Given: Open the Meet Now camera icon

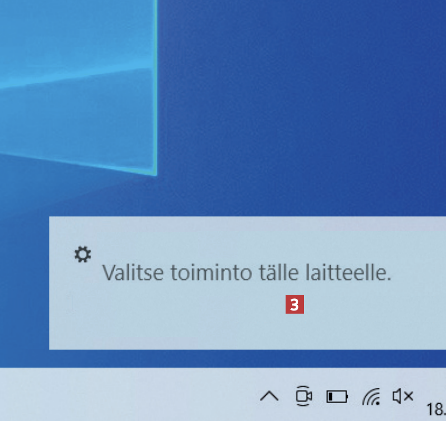Looking at the screenshot, I should click(x=303, y=396).
